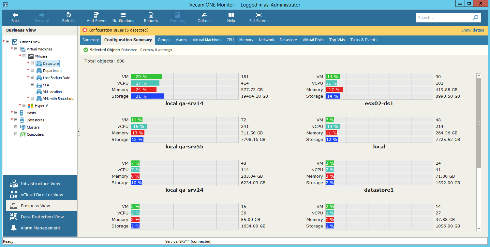Screen dimensions: 490x247
Task: Click the Refresh toolbar icon
Action: (69, 15)
